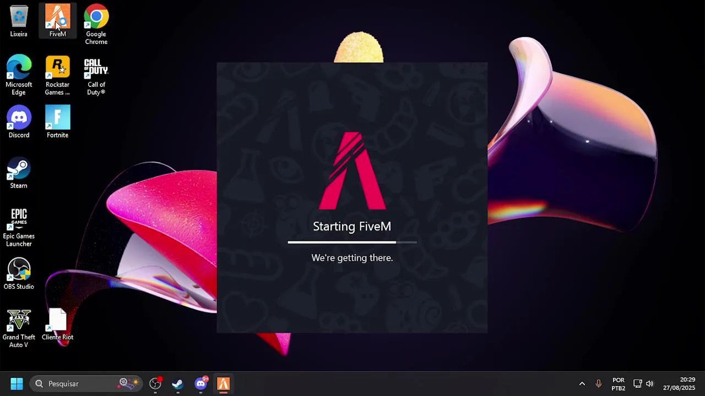Viewport: 705px width, 396px height.
Task: Switch to the FiveM taskbar icon
Action: (223, 383)
